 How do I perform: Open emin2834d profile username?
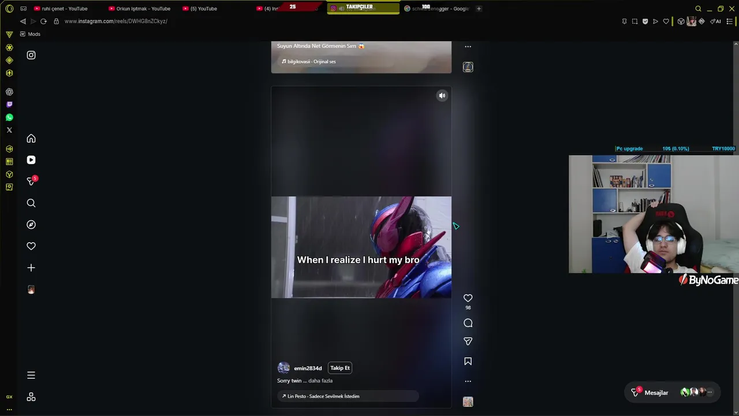click(308, 369)
